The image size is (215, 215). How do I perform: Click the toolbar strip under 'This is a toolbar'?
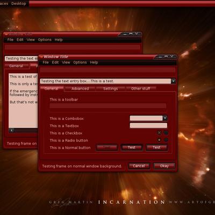(x=108, y=106)
